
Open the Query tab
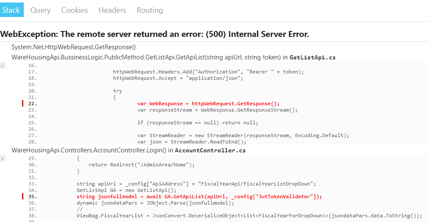click(x=40, y=10)
